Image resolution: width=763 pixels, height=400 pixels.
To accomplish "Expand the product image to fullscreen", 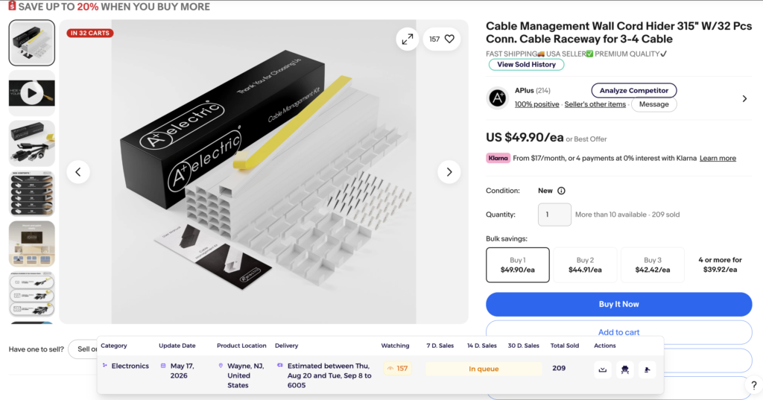I will point(408,39).
